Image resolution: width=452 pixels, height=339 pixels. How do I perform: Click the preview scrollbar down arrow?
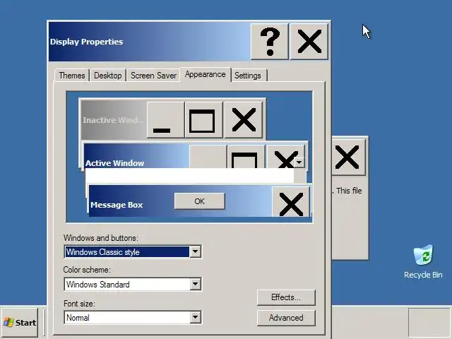pyautogui.click(x=299, y=162)
